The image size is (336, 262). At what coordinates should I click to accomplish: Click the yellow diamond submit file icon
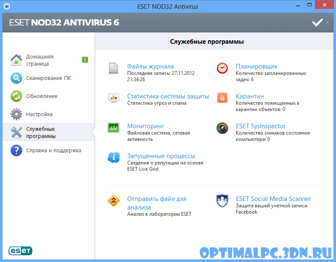click(x=114, y=201)
